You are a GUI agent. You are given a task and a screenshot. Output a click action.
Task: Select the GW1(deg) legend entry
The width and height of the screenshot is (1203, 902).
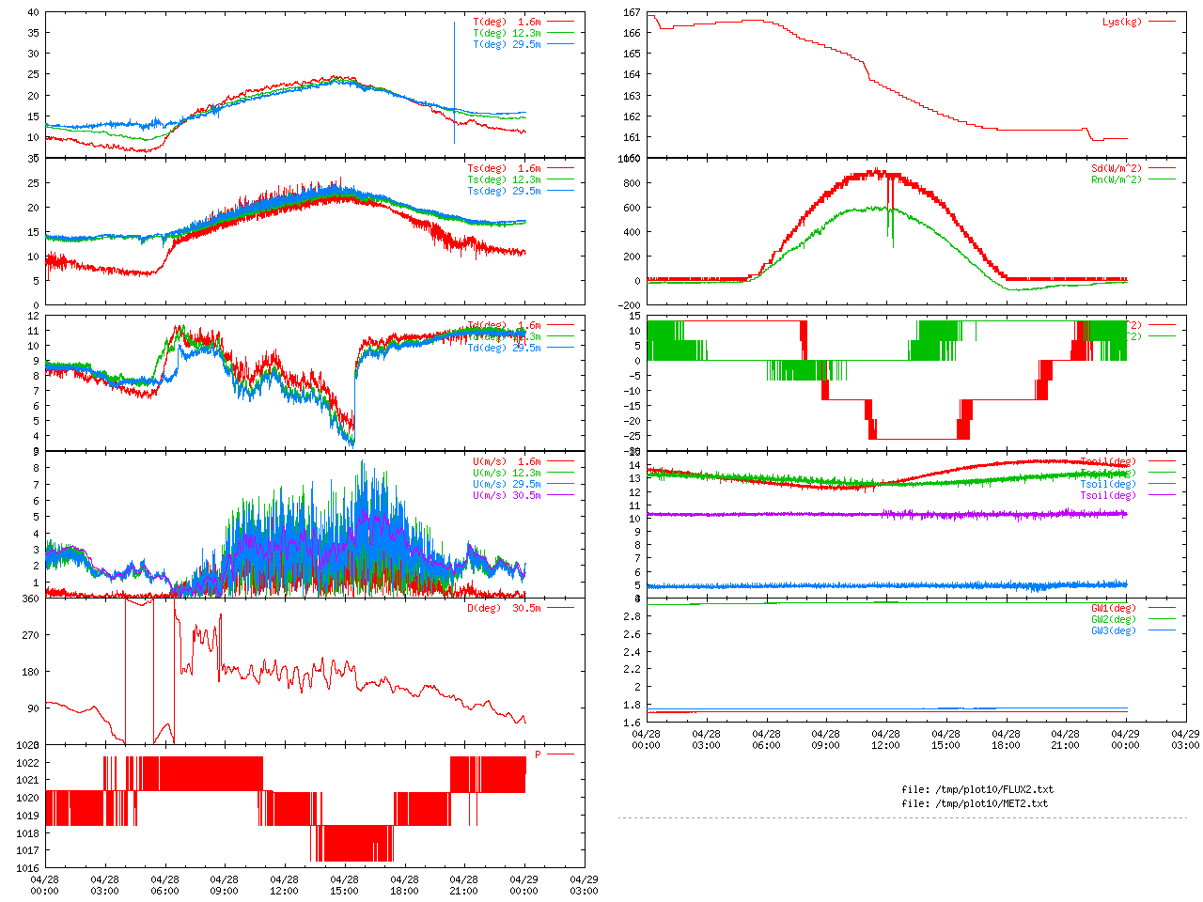pos(1114,608)
